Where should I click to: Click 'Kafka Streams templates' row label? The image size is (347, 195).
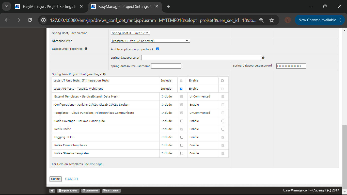click(72, 153)
